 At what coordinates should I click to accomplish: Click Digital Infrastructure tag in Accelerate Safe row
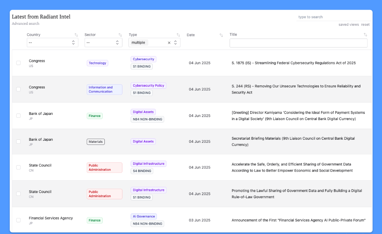pyautogui.click(x=149, y=164)
